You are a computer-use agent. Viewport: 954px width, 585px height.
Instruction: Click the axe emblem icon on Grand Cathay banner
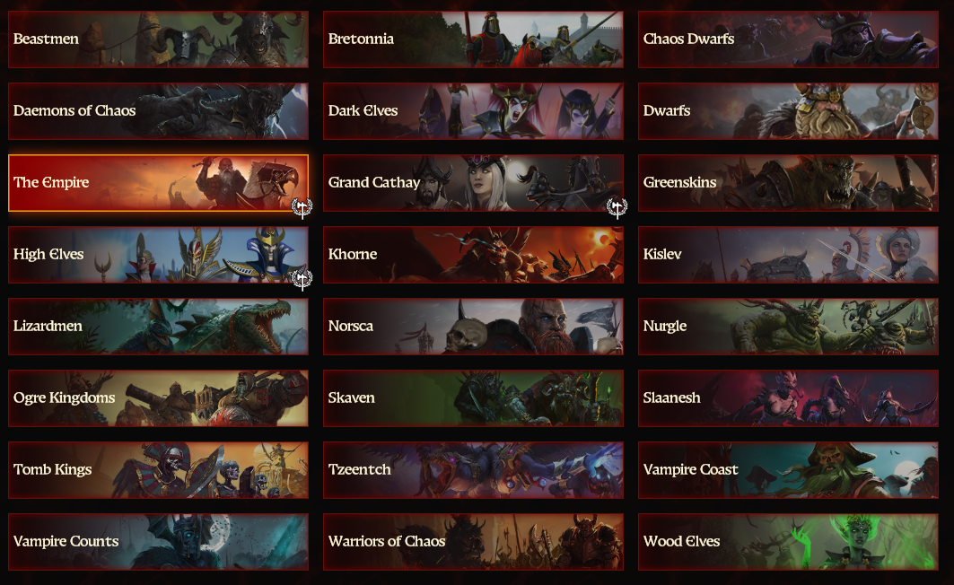pyautogui.click(x=617, y=208)
